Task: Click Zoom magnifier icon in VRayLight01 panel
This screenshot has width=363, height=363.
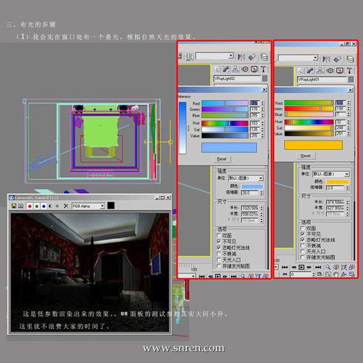Action: pos(328,267)
